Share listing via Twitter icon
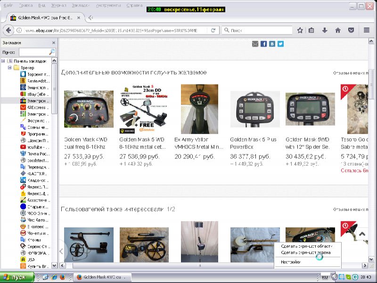 point(281,44)
